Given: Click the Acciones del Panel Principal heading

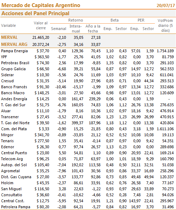Looking at the screenshot, I should (35, 13).
